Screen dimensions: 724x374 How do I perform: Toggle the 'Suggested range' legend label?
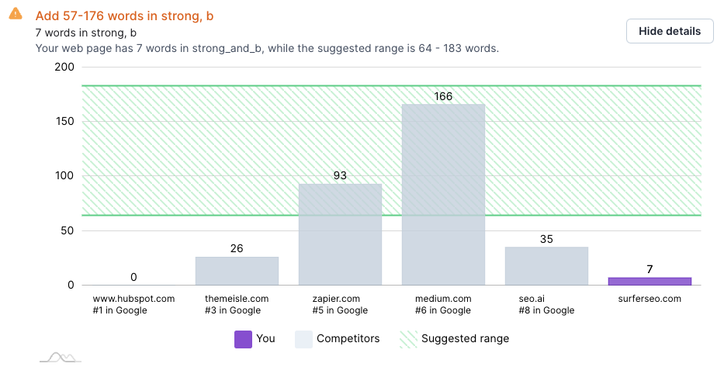coord(465,339)
